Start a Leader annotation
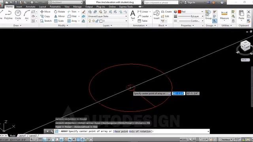 click(x=143, y=16)
